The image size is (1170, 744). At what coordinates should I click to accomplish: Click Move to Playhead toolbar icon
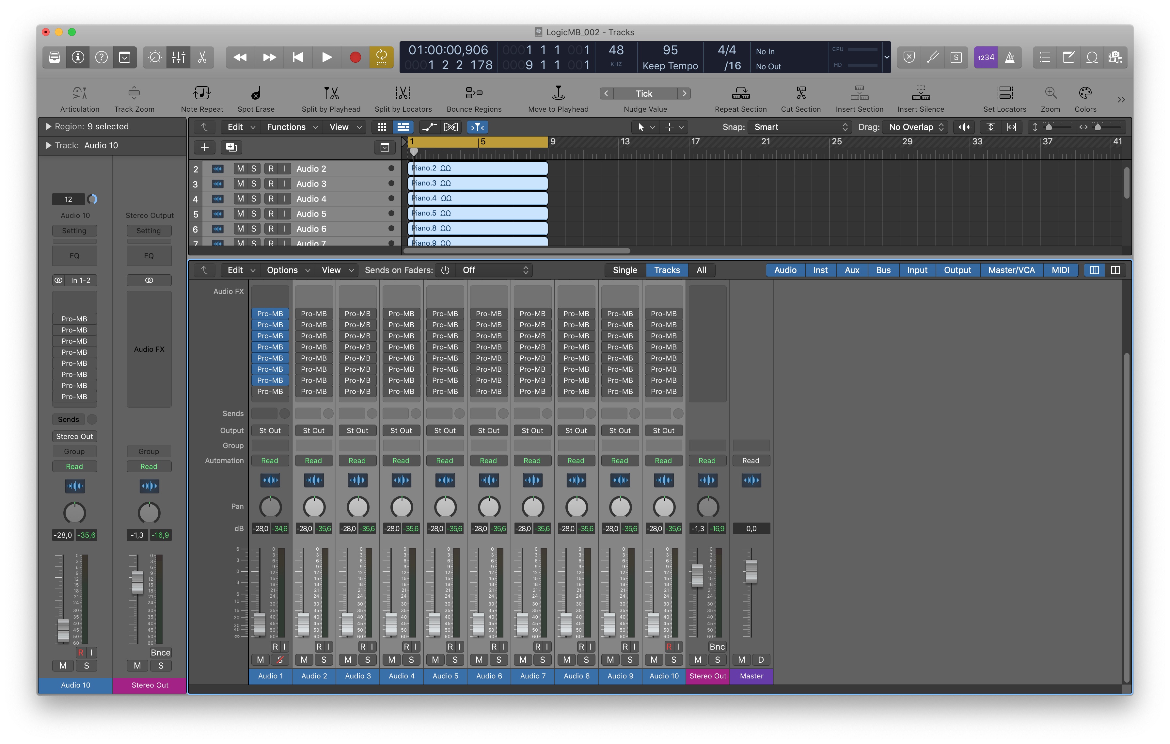click(558, 92)
